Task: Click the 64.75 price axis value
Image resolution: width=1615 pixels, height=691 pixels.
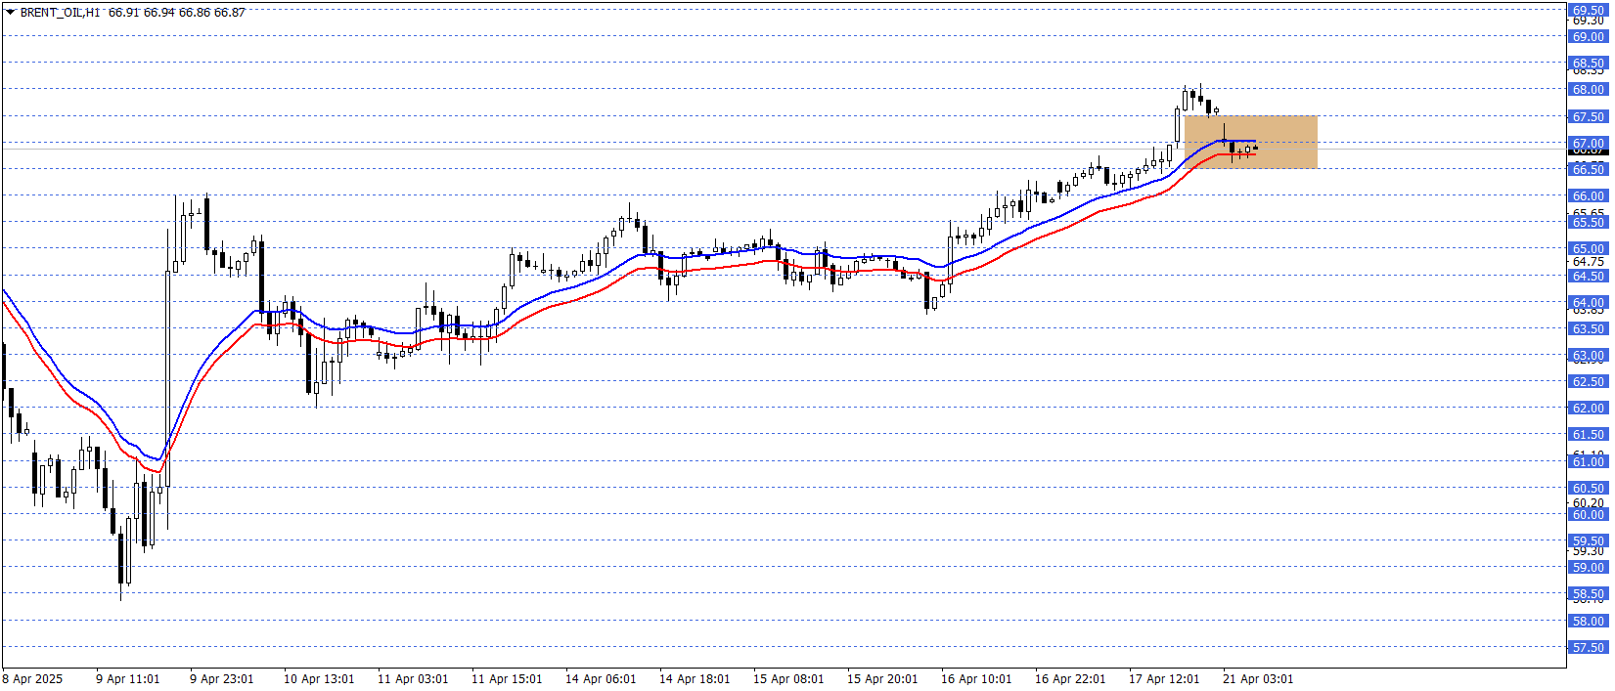Action: 1589,261
